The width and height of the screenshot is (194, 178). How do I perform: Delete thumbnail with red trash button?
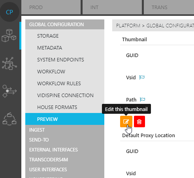click(139, 121)
